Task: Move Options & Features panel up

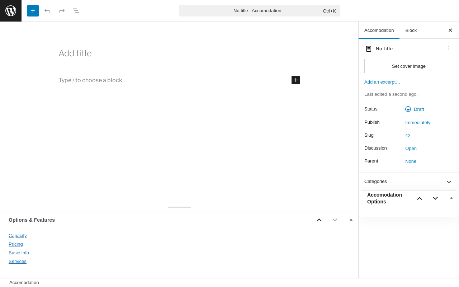Action: coord(319,220)
